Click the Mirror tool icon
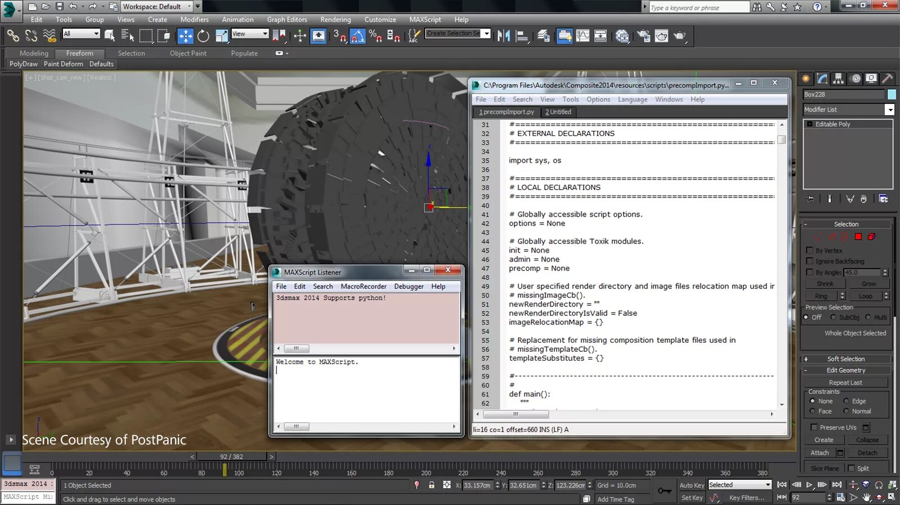This screenshot has height=505, width=900. 503,36
